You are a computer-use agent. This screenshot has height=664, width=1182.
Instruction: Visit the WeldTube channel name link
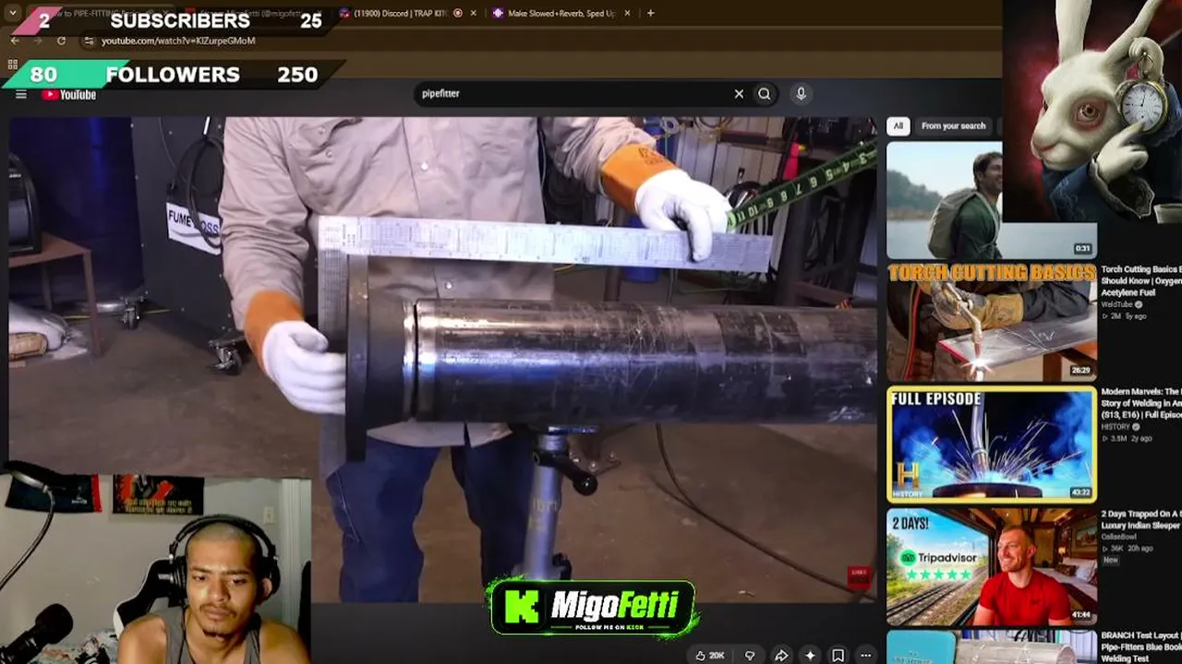click(1117, 304)
